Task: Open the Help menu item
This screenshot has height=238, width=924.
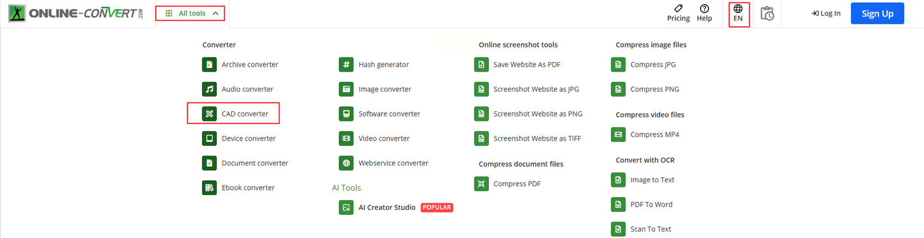Action: [705, 13]
